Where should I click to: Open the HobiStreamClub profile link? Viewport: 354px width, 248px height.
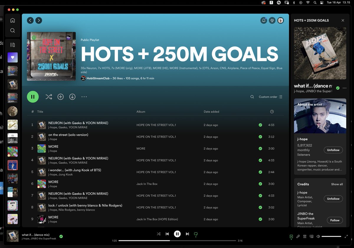pyautogui.click(x=99, y=78)
